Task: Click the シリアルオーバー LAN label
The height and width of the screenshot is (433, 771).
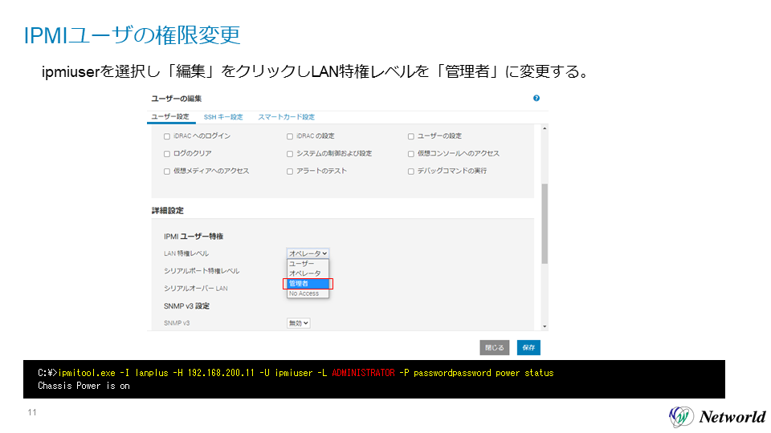Action: [x=196, y=289]
